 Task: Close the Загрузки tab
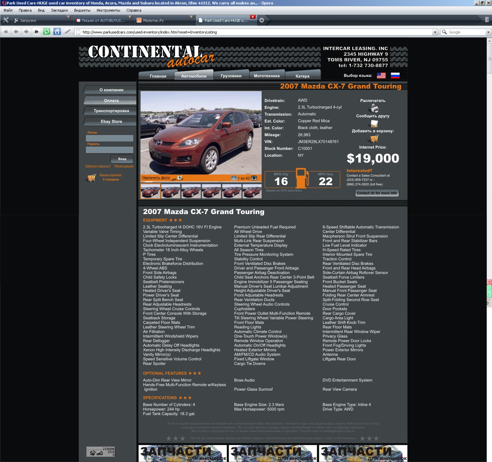68,17
